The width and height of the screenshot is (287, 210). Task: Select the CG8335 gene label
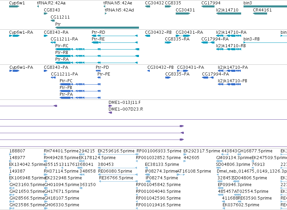[173, 3]
